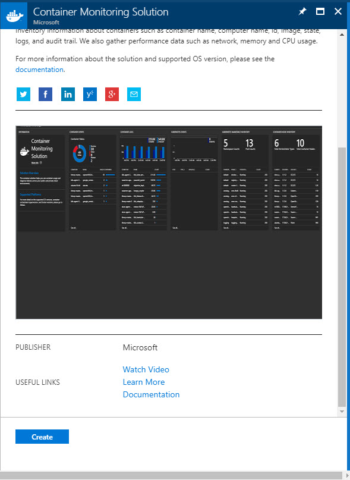Close the Container Monitoring Solution blade

(338, 12)
